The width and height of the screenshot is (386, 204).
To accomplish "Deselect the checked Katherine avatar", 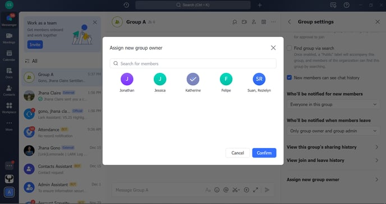I will coord(193,79).
